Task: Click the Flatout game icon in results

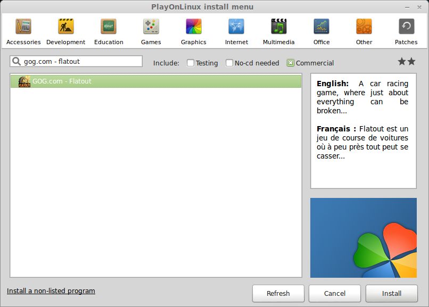Action: pos(24,81)
